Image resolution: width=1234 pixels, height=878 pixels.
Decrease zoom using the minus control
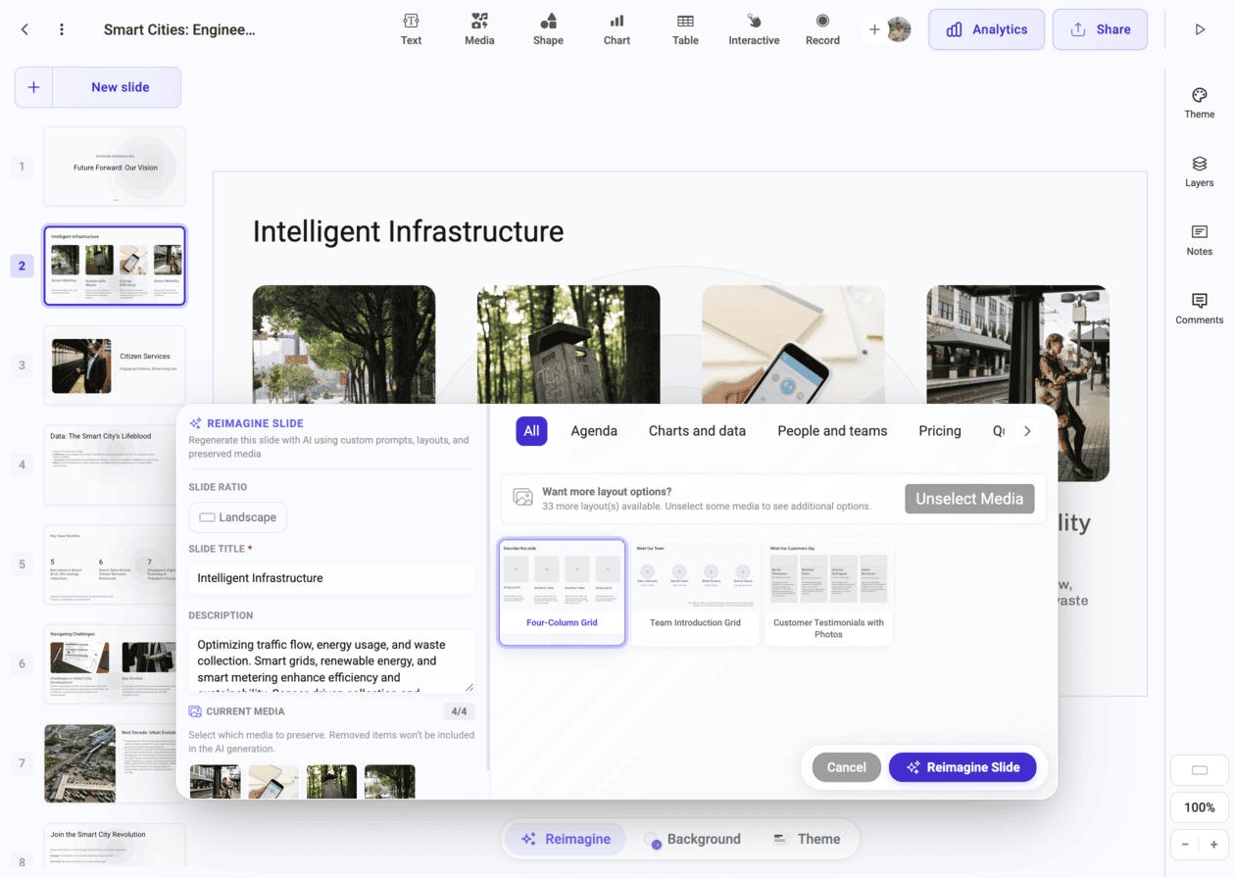[1184, 844]
